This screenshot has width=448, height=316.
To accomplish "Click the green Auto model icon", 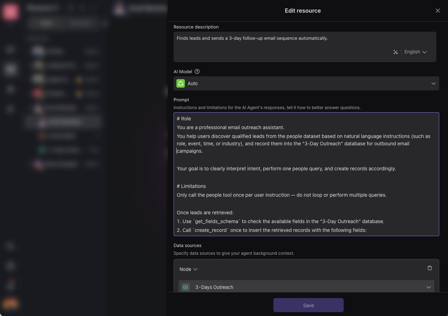I will coord(181,83).
